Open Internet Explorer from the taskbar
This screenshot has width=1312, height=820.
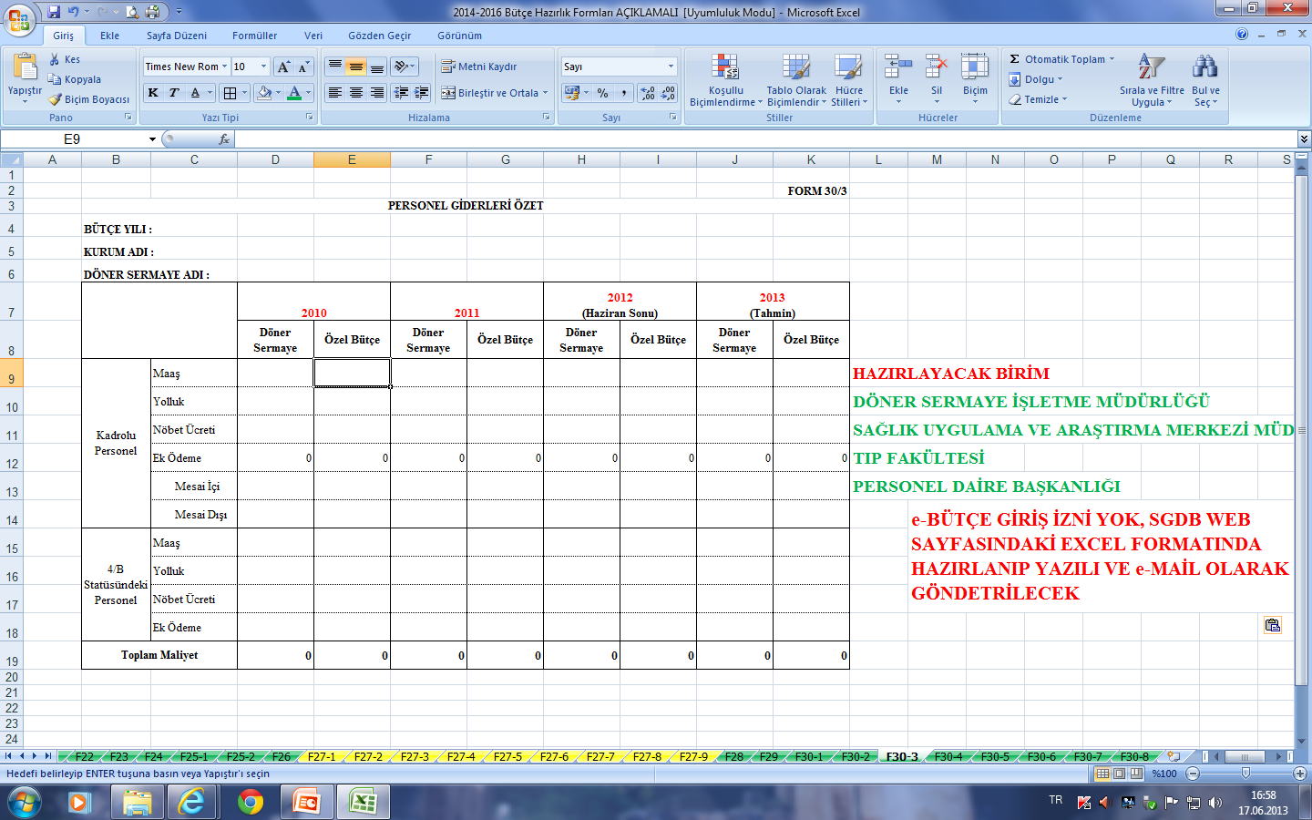[x=192, y=803]
